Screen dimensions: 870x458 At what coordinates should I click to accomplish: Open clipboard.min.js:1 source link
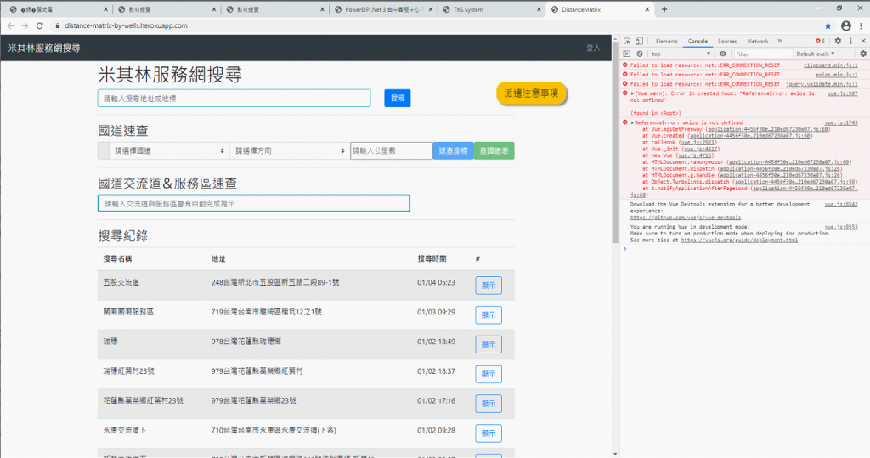tap(830, 65)
